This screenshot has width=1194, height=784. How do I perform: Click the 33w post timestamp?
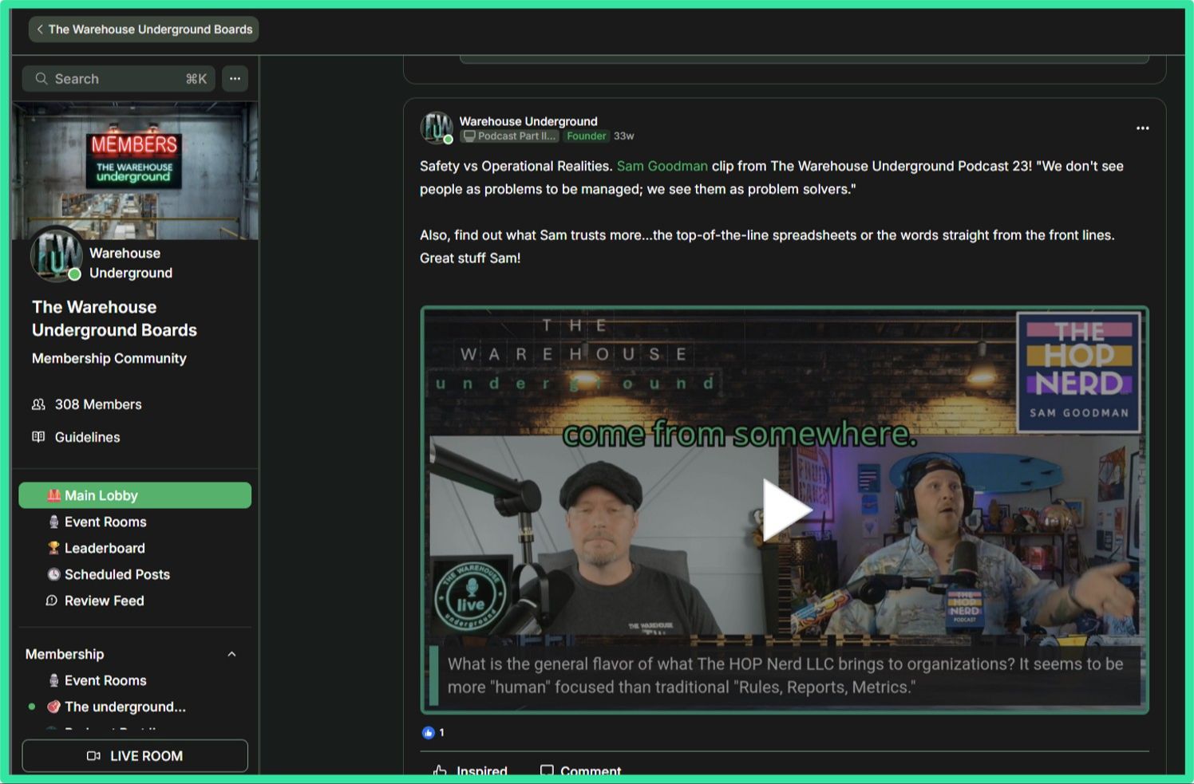(624, 136)
